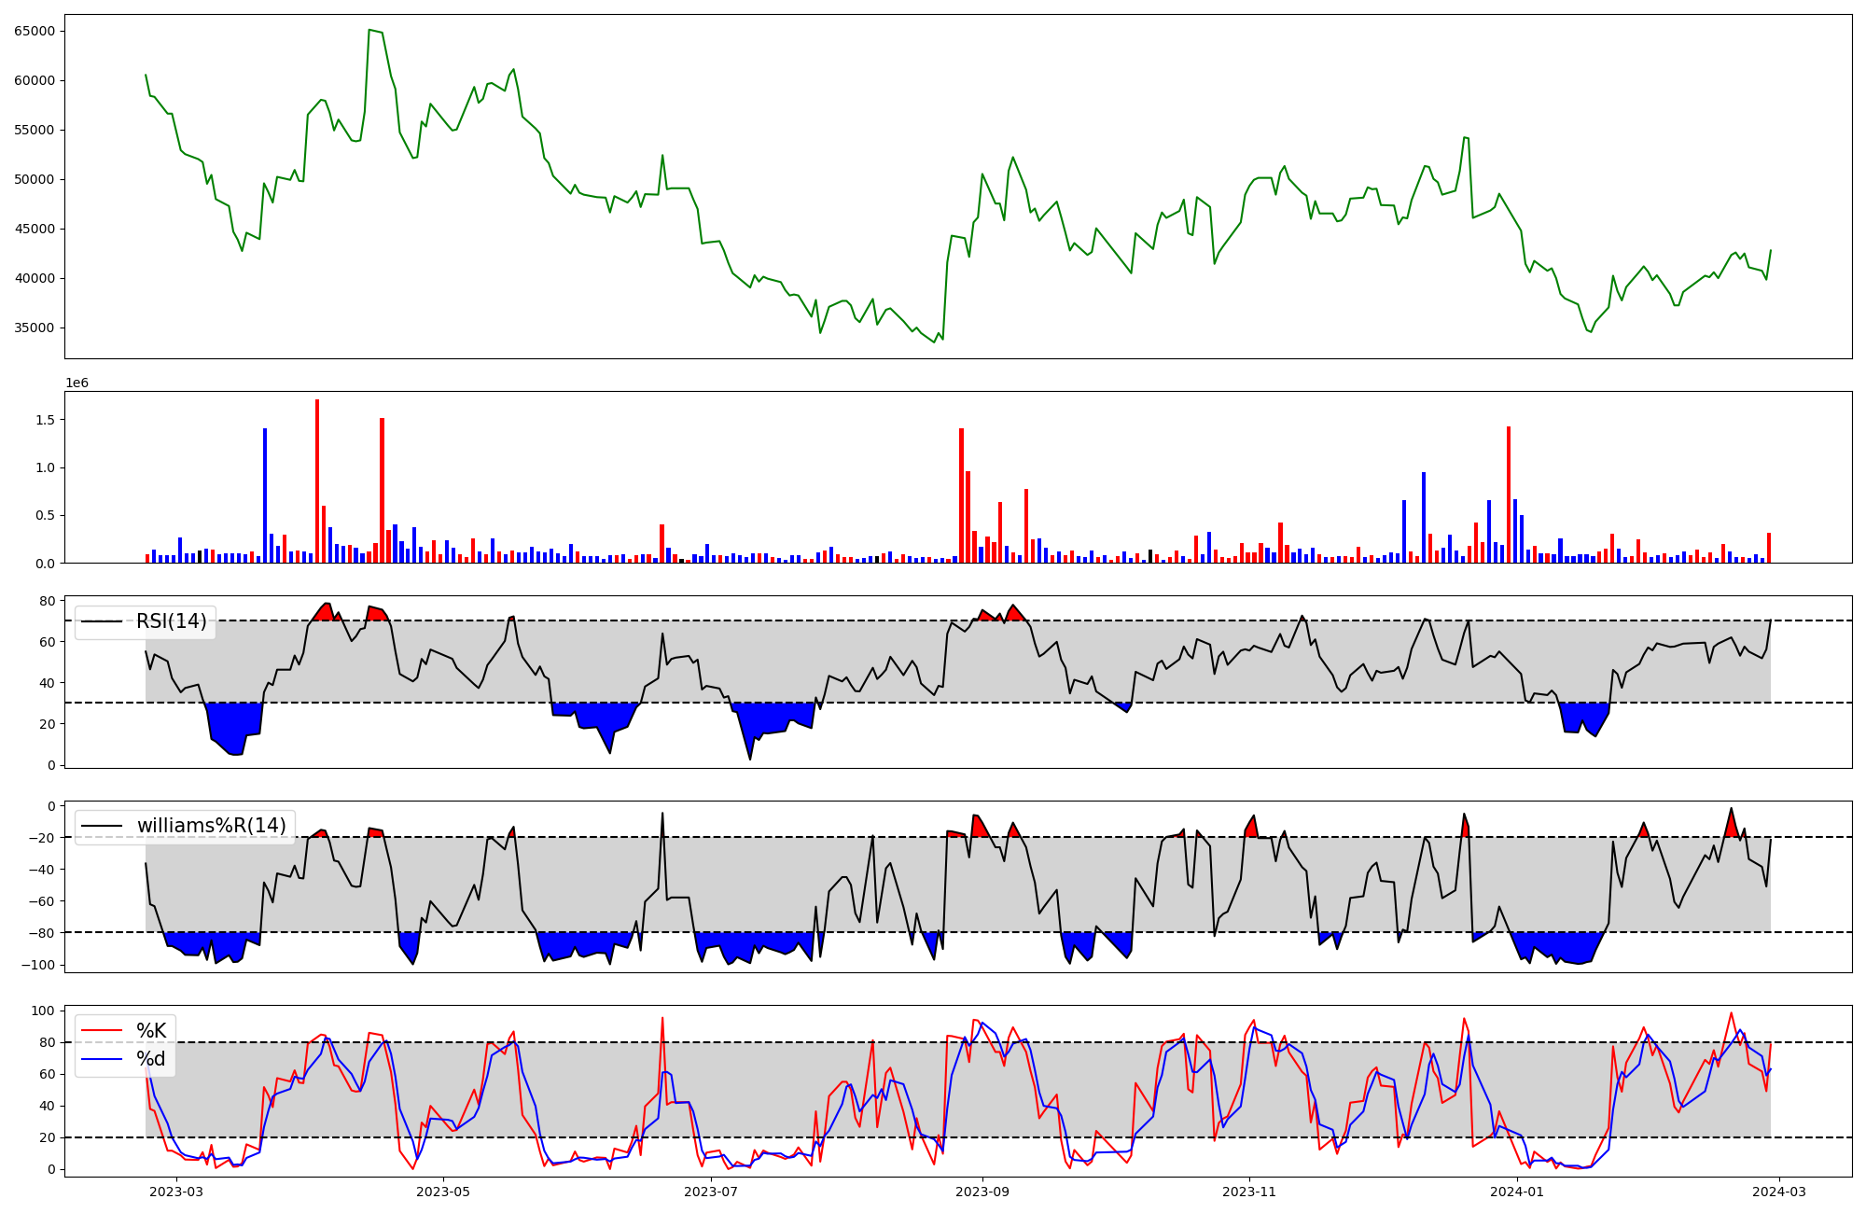Click the 35000 price axis tick label
The width and height of the screenshot is (1866, 1213).
click(x=35, y=328)
